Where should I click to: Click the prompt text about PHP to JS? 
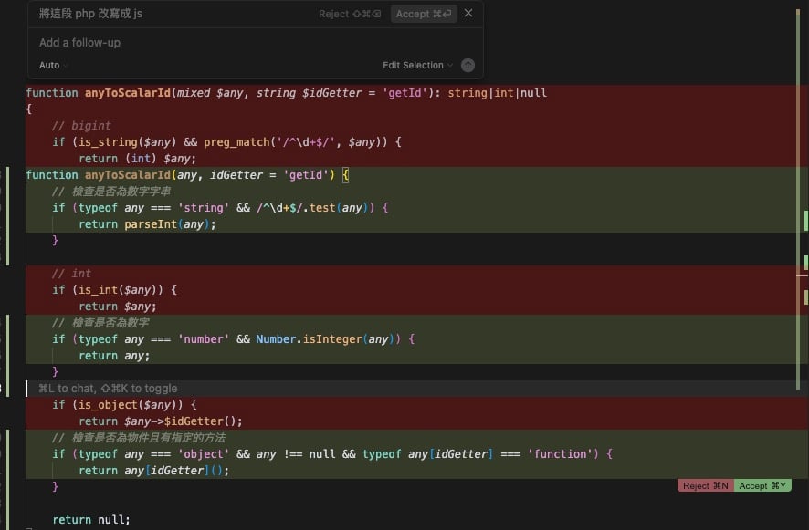click(90, 14)
